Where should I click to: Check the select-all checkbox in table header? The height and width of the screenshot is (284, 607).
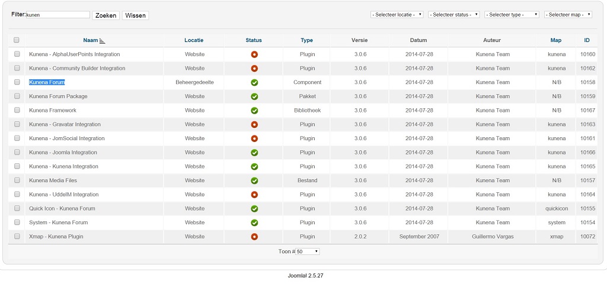click(17, 40)
